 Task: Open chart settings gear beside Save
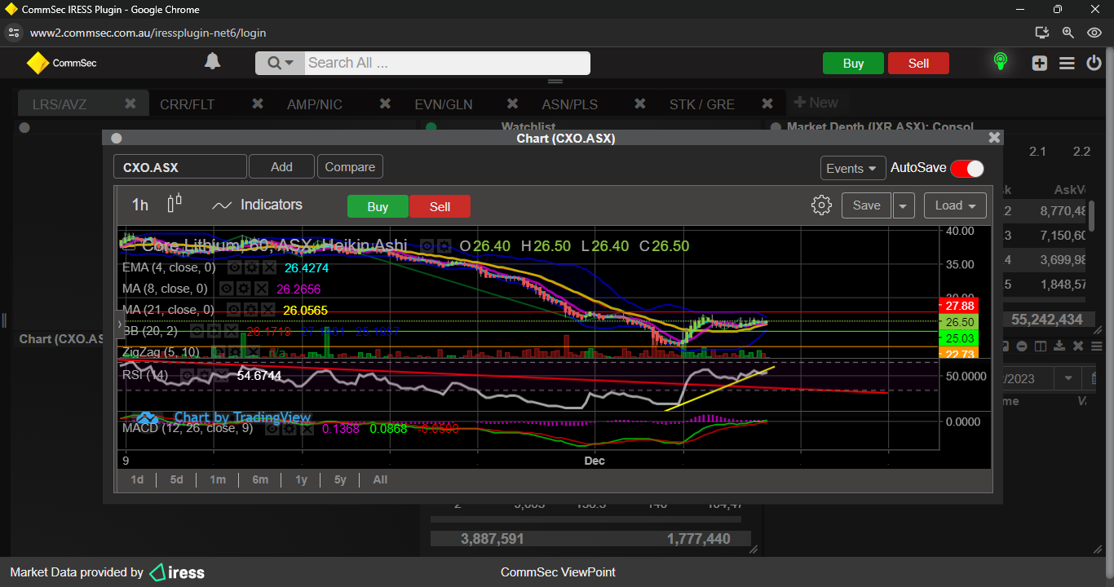(x=821, y=205)
